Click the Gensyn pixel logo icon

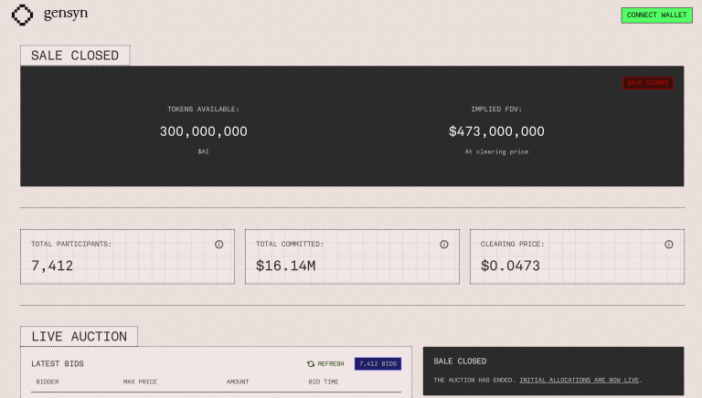(22, 16)
